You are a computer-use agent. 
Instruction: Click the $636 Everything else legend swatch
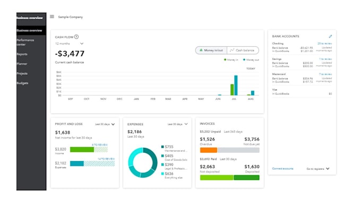(162, 173)
